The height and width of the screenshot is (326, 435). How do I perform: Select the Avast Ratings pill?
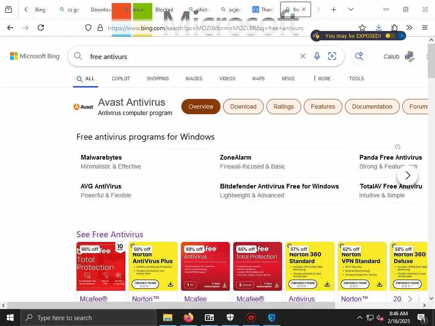coord(283,107)
